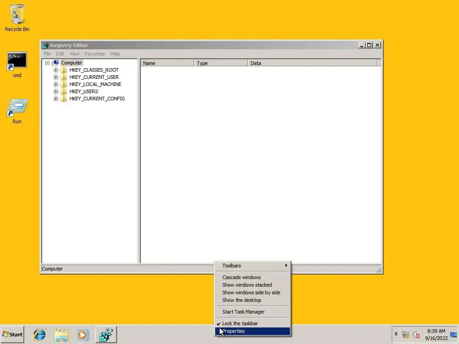Click the Name column header
This screenshot has height=344, width=459.
pos(167,63)
